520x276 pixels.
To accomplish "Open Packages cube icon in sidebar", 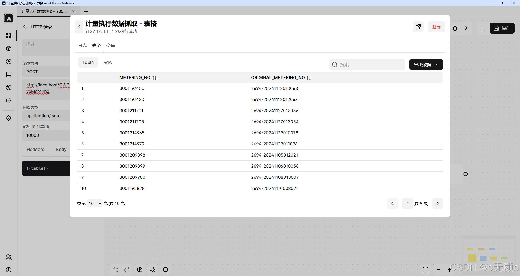I will (x=9, y=48).
